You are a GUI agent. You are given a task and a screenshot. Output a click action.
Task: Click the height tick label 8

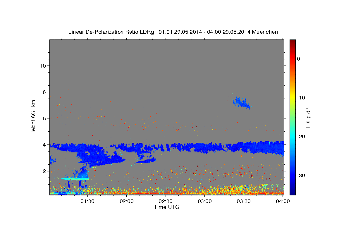44,92
